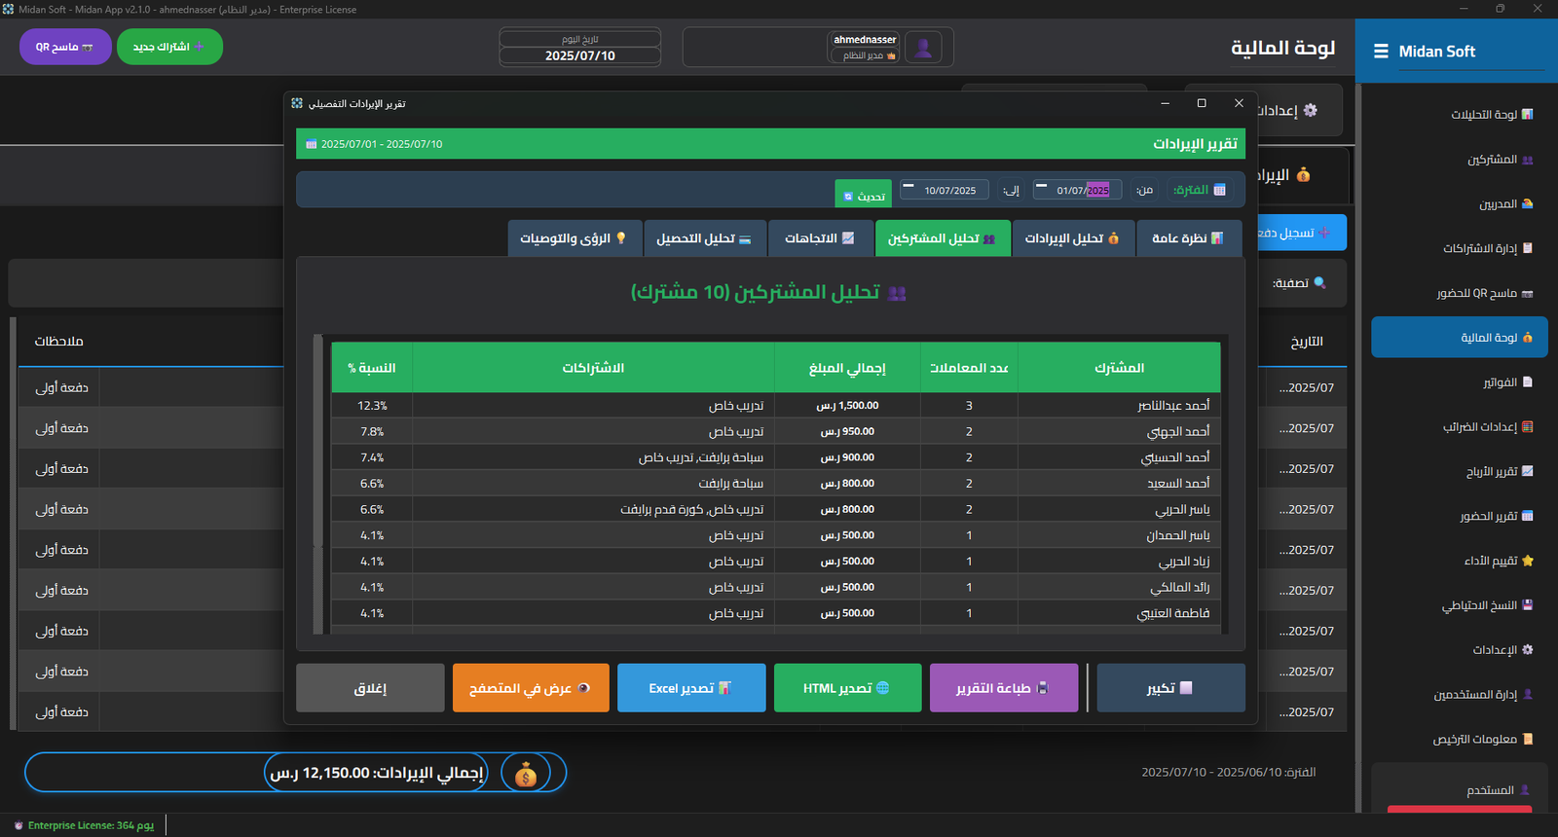Click طباعة التقرير print button
This screenshot has height=837, width=1558.
tap(1003, 688)
